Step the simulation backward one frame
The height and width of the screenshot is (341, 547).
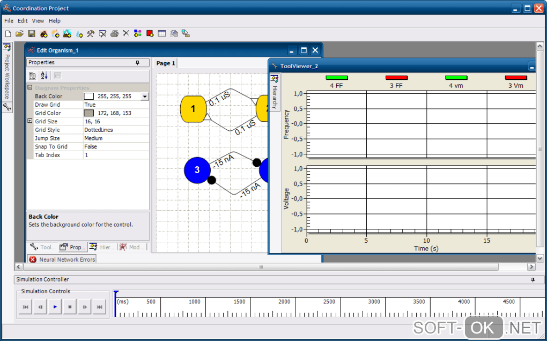[x=40, y=307]
